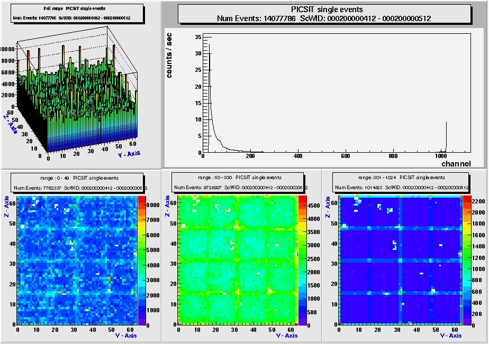489x344 pixels.
Task: Click the color palette of the 50-300 map
Action: (x=302, y=260)
